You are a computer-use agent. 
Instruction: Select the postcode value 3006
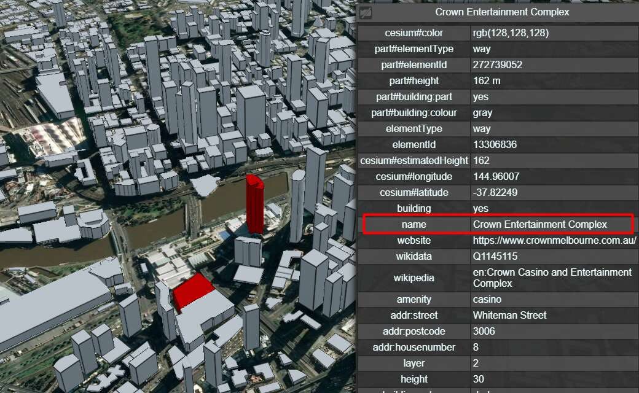[x=484, y=332]
